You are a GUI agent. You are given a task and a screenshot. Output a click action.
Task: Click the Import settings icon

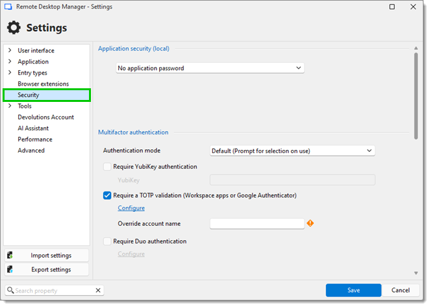(x=10, y=255)
